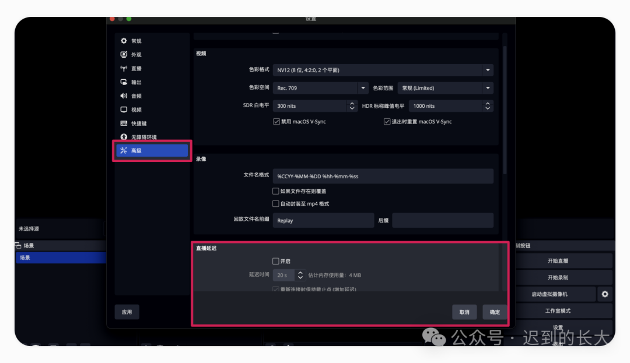Enable the 如果文件存在则覆盖 checkbox

276,191
